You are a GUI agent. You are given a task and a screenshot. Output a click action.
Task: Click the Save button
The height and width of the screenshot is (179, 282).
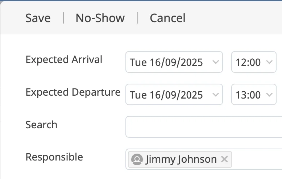tap(38, 18)
